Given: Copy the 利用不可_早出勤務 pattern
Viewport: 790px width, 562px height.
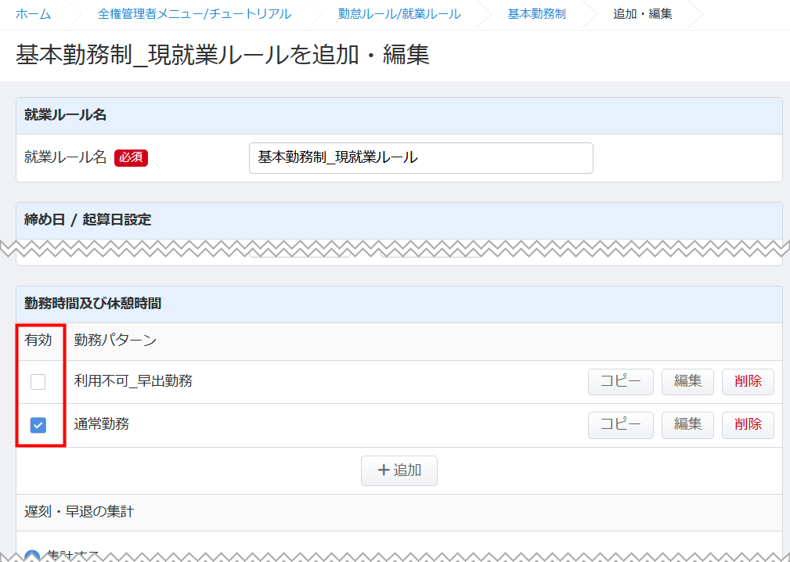Looking at the screenshot, I should pyautogui.click(x=620, y=381).
